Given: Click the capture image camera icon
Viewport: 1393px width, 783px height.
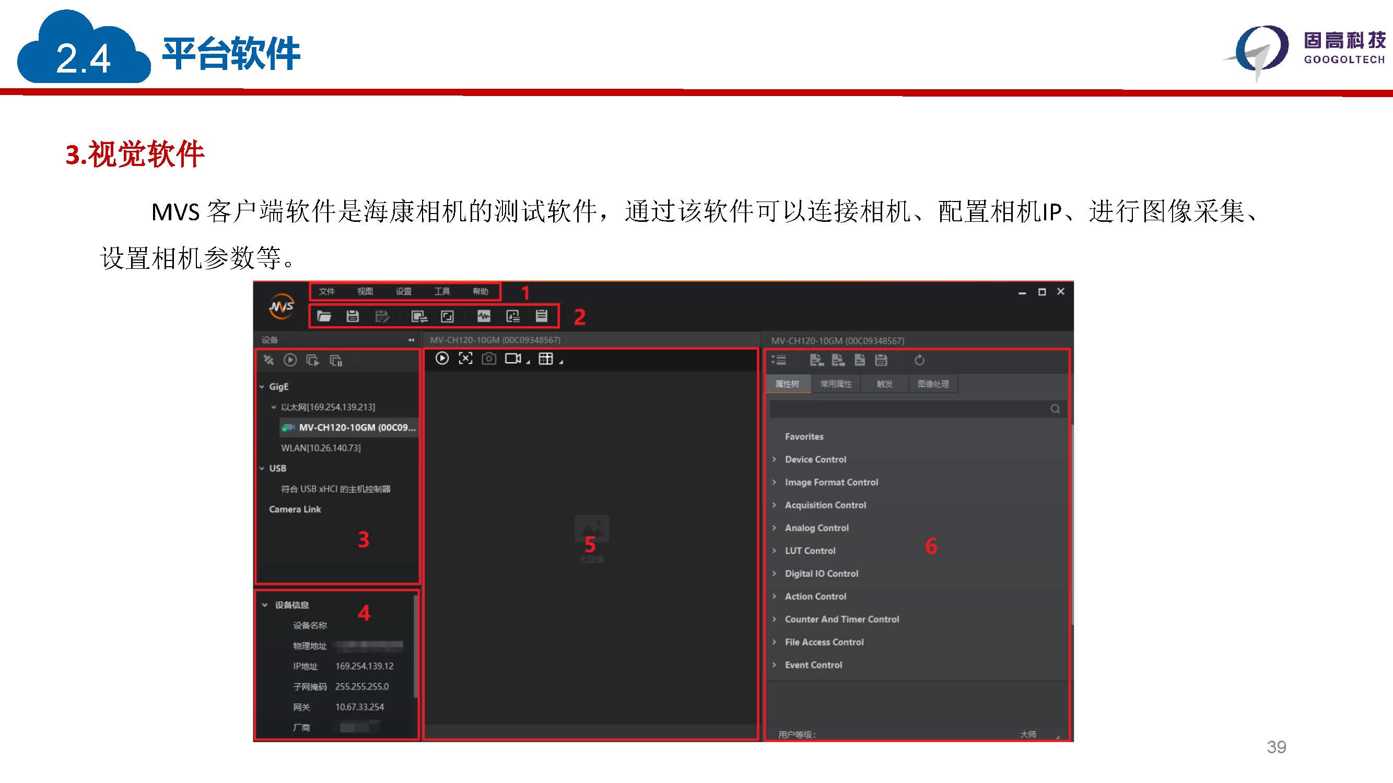Looking at the screenshot, I should (489, 358).
